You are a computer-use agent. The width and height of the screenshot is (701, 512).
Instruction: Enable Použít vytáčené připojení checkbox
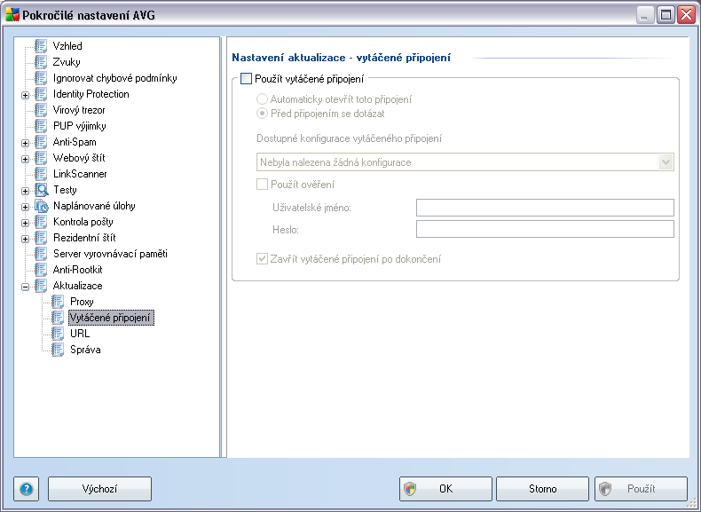(246, 79)
